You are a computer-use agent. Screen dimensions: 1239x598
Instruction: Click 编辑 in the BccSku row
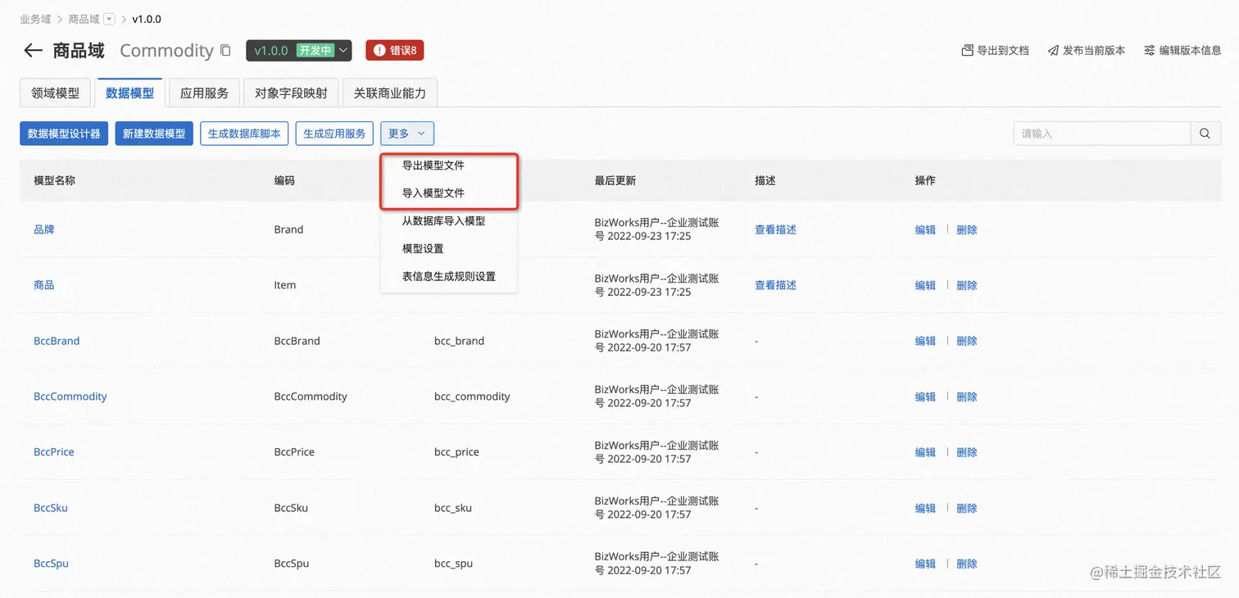pos(925,508)
